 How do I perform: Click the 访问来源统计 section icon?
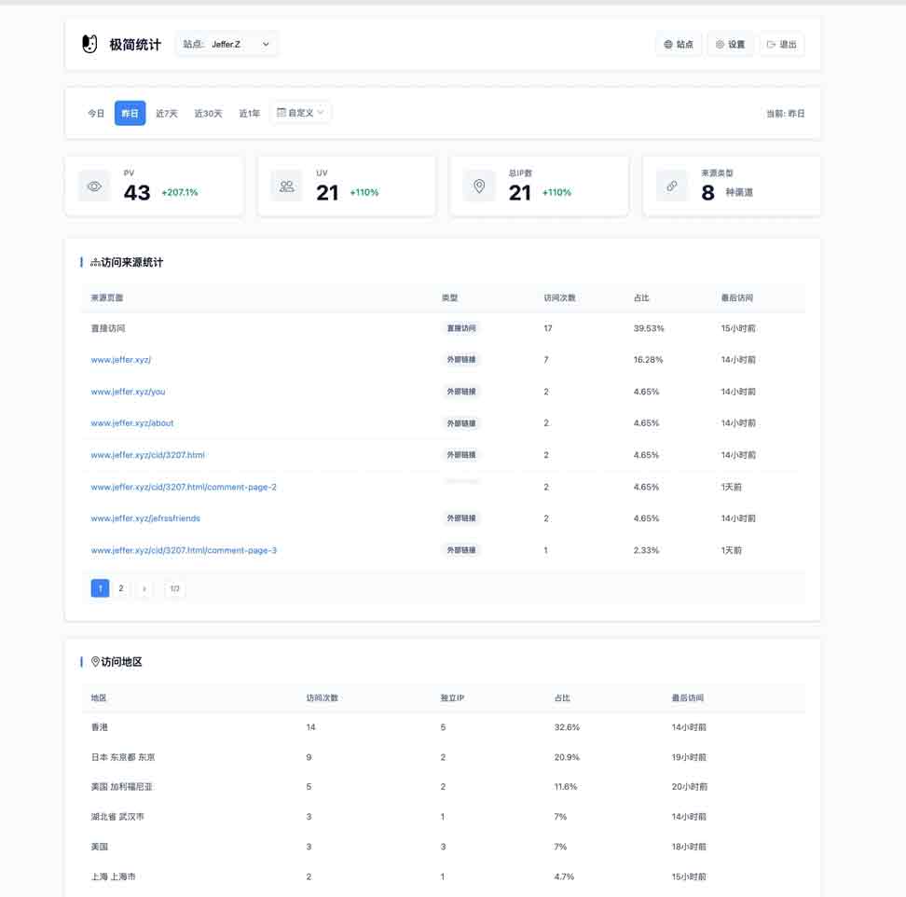click(x=95, y=262)
